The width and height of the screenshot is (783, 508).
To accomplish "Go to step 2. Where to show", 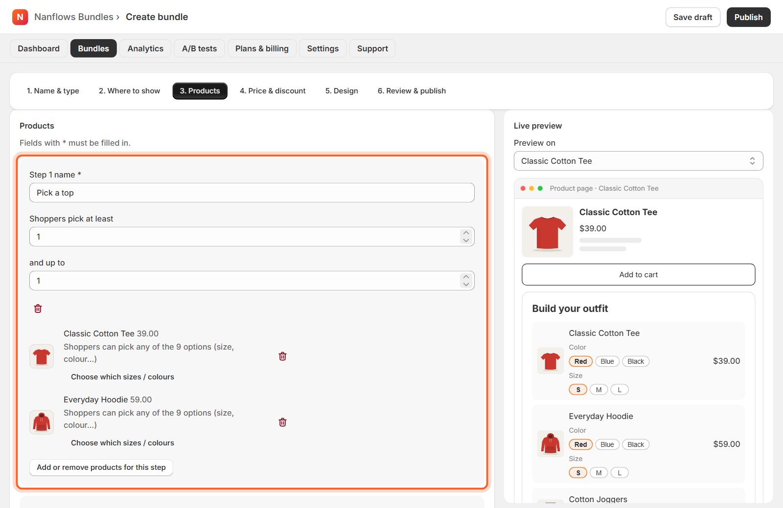I will (x=129, y=91).
